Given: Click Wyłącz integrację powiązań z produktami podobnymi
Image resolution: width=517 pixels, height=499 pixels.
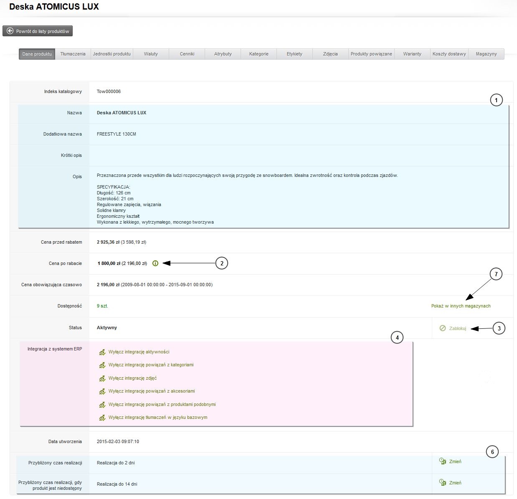Looking at the screenshot, I should [162, 404].
